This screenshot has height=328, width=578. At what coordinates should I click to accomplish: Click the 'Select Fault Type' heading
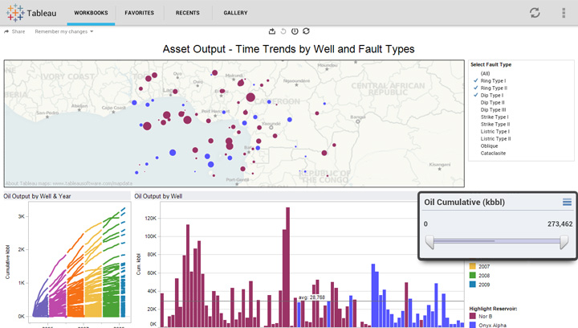pyautogui.click(x=491, y=64)
